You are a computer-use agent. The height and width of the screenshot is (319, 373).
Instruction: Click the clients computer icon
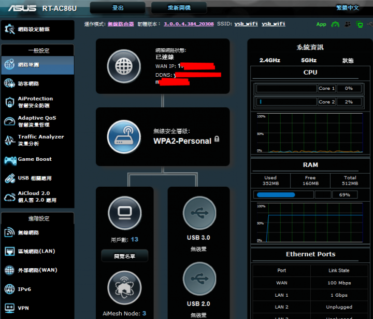point(125,213)
